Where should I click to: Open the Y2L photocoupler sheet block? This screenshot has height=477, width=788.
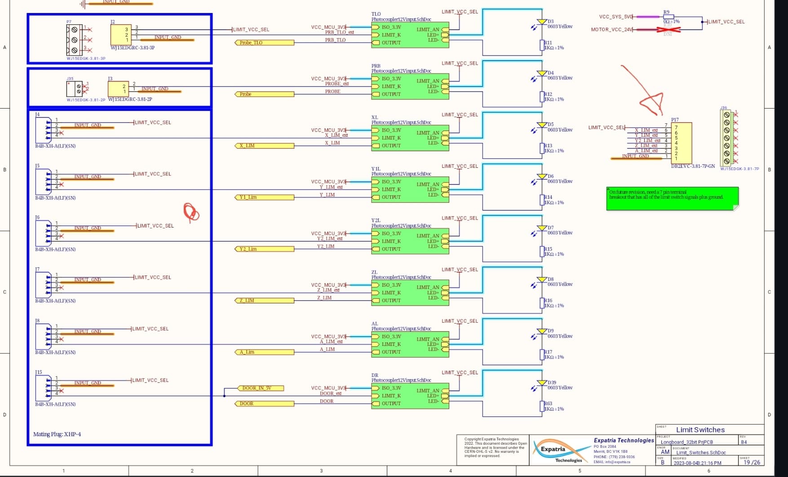[x=410, y=241]
